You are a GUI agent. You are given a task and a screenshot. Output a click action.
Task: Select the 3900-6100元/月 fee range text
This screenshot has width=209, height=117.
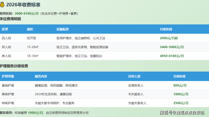tap(27, 13)
